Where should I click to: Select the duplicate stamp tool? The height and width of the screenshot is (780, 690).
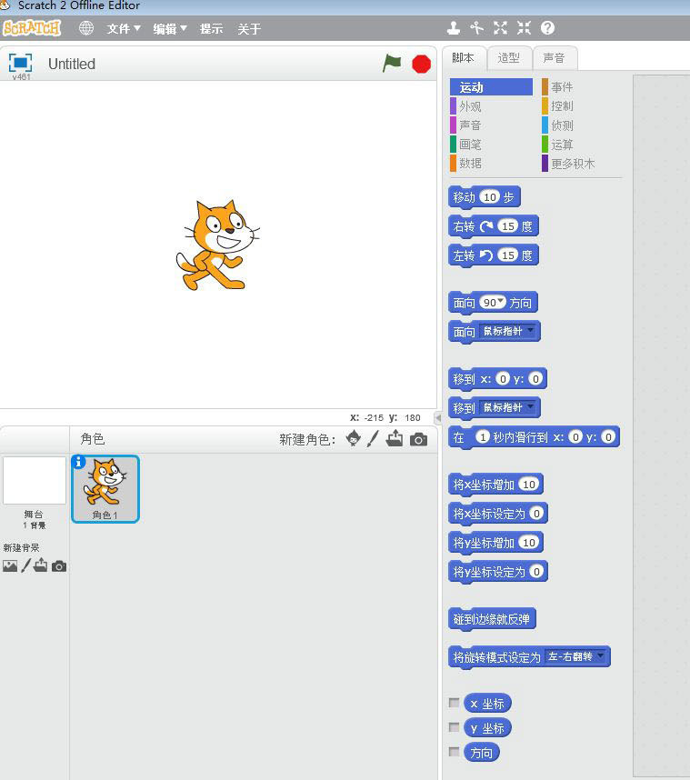coord(454,28)
